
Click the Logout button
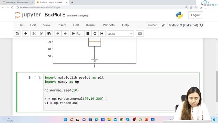coord(196,15)
